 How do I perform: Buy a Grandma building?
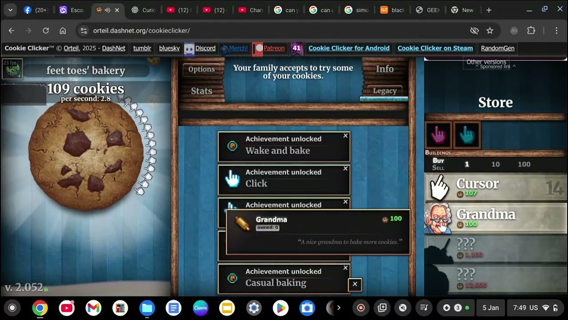point(496,218)
